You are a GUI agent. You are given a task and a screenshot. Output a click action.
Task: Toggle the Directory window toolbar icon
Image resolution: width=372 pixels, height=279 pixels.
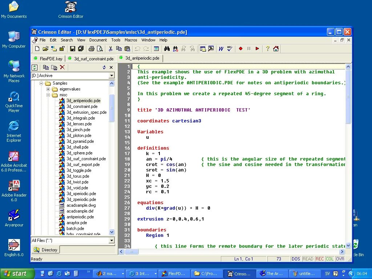click(203, 49)
